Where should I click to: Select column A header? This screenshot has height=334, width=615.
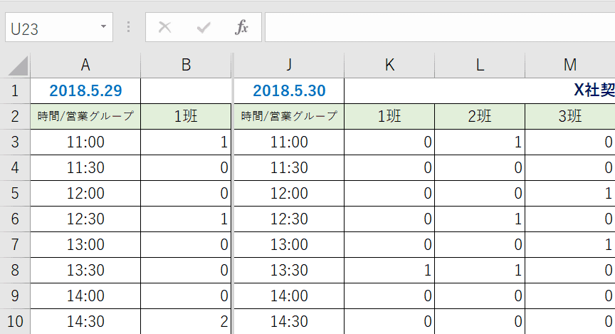[x=85, y=65]
